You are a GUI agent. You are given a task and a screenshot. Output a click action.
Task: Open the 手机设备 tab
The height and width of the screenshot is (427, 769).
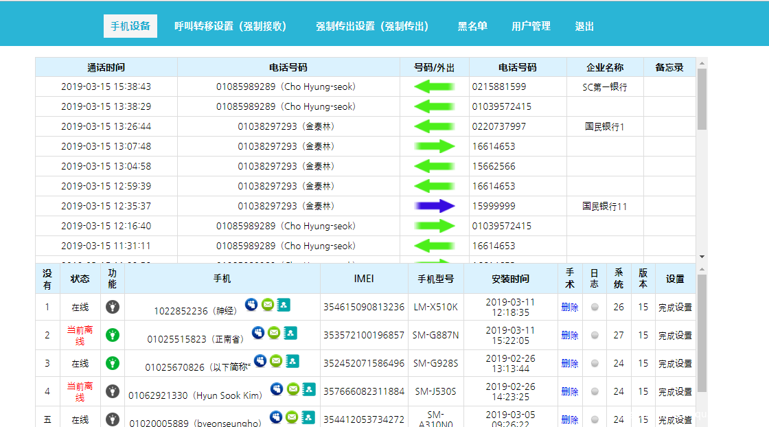point(130,26)
